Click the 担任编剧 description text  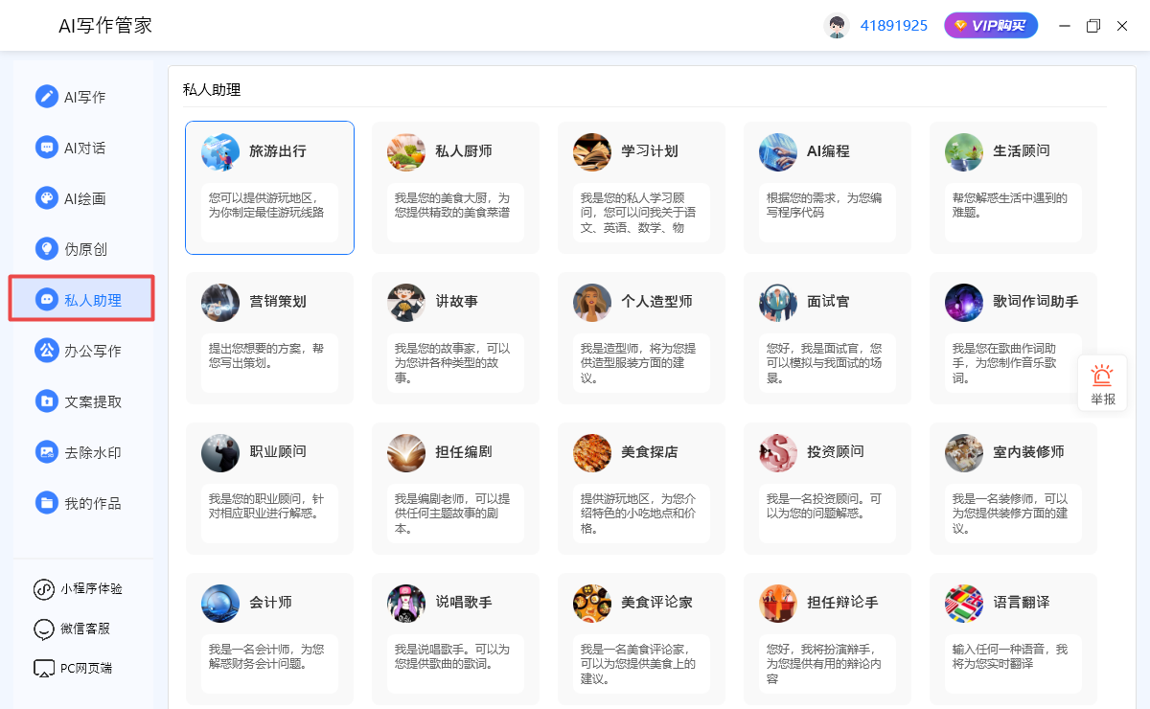point(452,514)
